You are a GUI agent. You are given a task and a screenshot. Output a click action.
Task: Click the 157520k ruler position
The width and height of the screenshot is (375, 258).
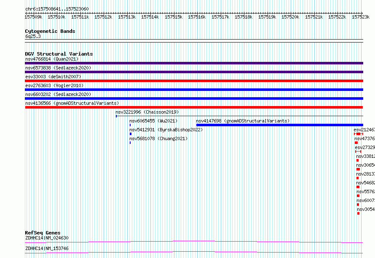click(x=290, y=17)
